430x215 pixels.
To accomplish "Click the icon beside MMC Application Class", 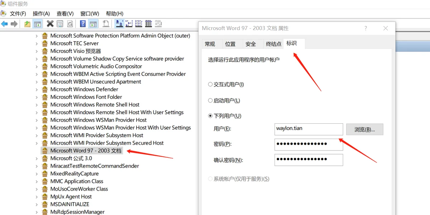I will pos(45,181).
